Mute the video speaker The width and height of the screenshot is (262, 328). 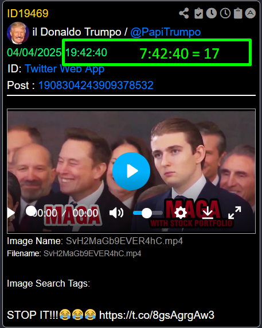click(x=116, y=213)
